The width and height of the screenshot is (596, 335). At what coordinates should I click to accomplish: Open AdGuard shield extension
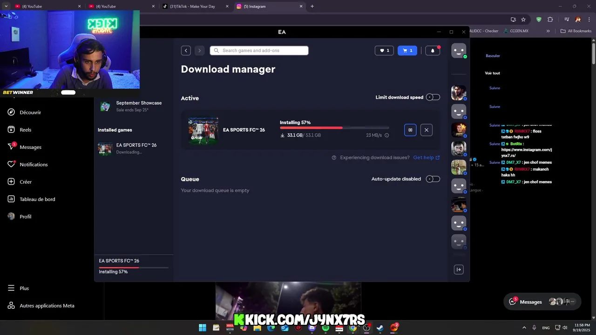click(x=539, y=20)
